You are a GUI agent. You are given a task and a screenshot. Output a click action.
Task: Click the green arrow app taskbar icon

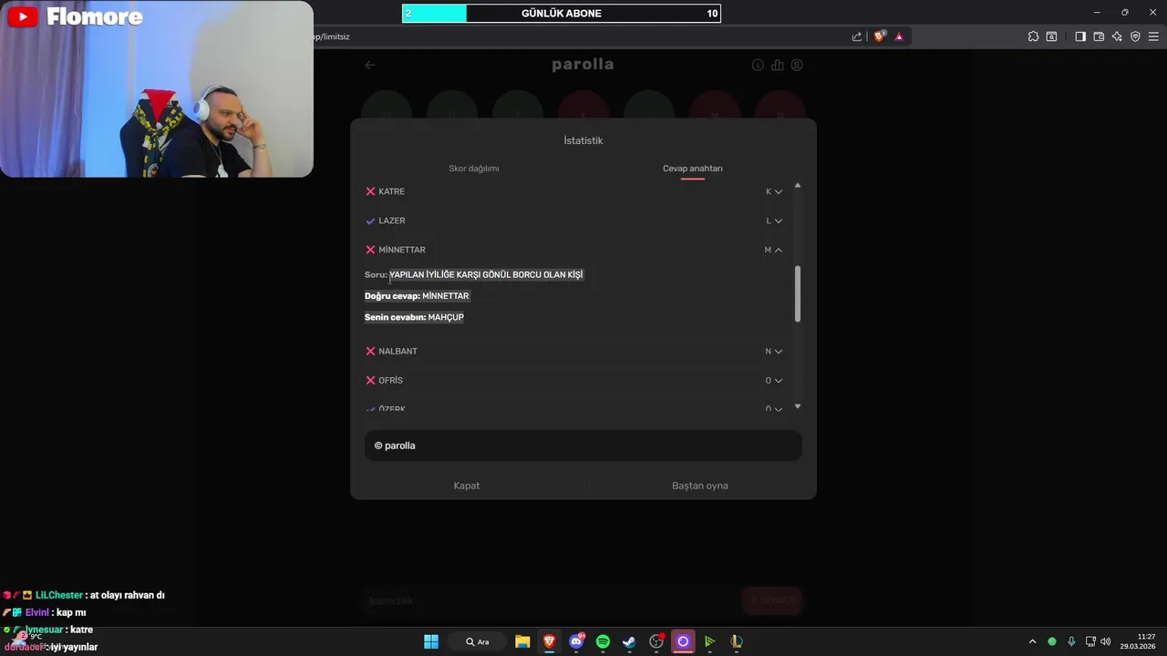click(x=709, y=641)
